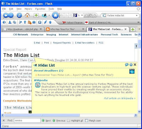Open the search box dropdown arrow
Image resolution: width=142 pixels, height=129 pixels.
(137, 16)
